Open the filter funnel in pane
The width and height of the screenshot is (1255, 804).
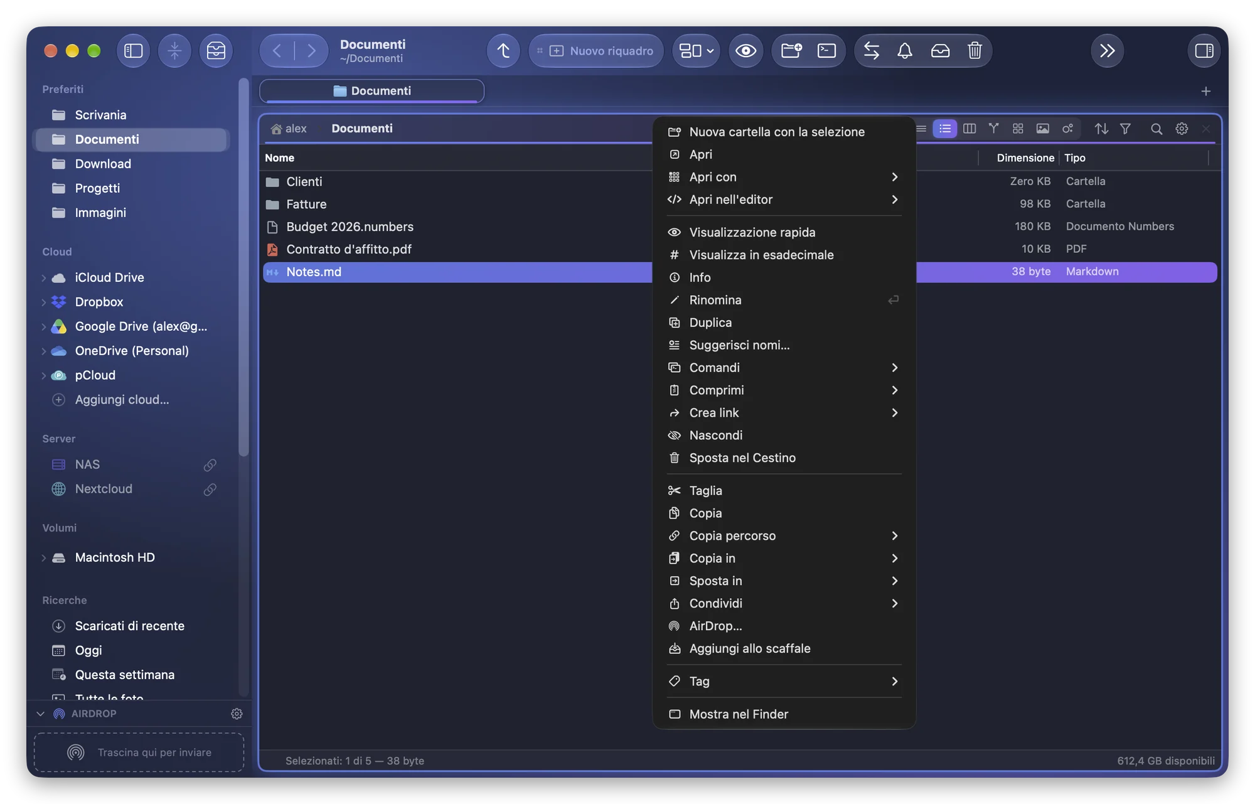tap(1125, 129)
